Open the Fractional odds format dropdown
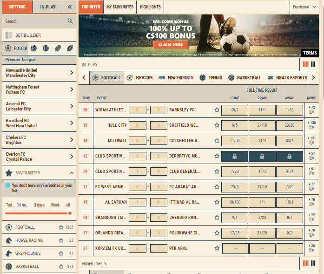The image size is (324, 274). tap(304, 7)
